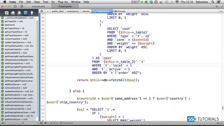Click the root slash in path bar
Viewport: 224px width, 126px height.
48,11
